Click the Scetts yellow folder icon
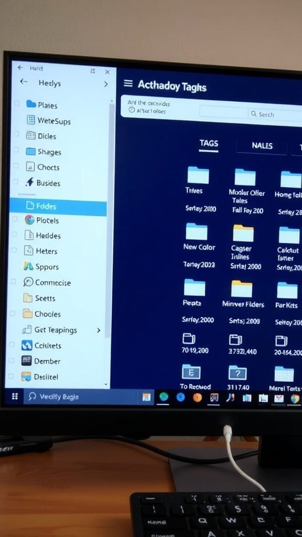The width and height of the screenshot is (302, 537). [28, 298]
